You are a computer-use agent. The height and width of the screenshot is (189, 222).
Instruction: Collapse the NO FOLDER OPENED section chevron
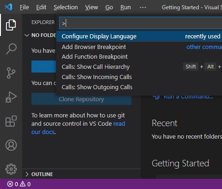pyautogui.click(x=27, y=35)
